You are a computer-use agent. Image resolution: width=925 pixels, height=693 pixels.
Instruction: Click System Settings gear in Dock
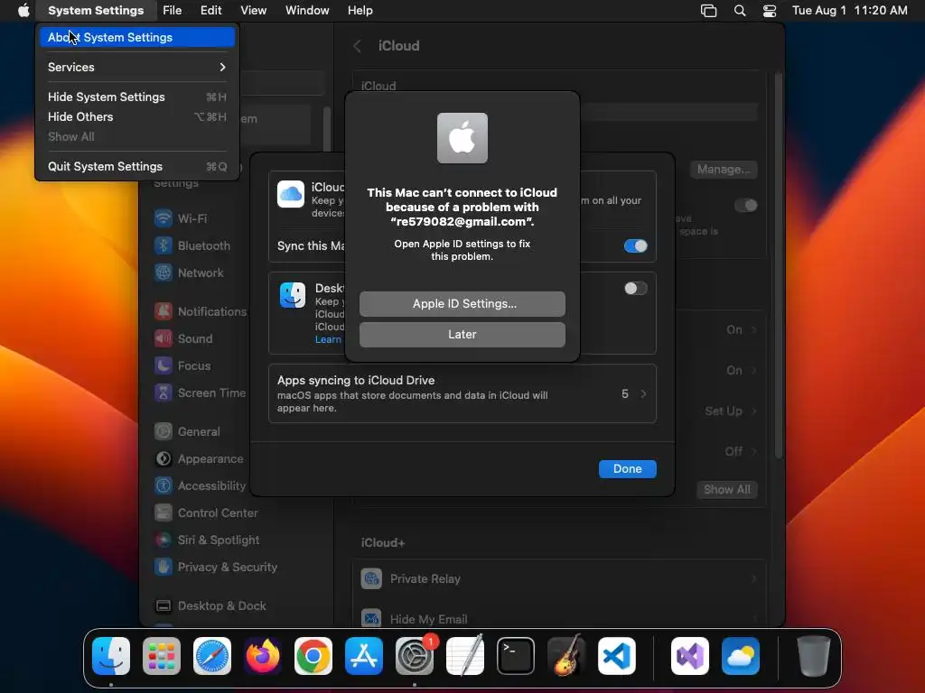tap(414, 656)
